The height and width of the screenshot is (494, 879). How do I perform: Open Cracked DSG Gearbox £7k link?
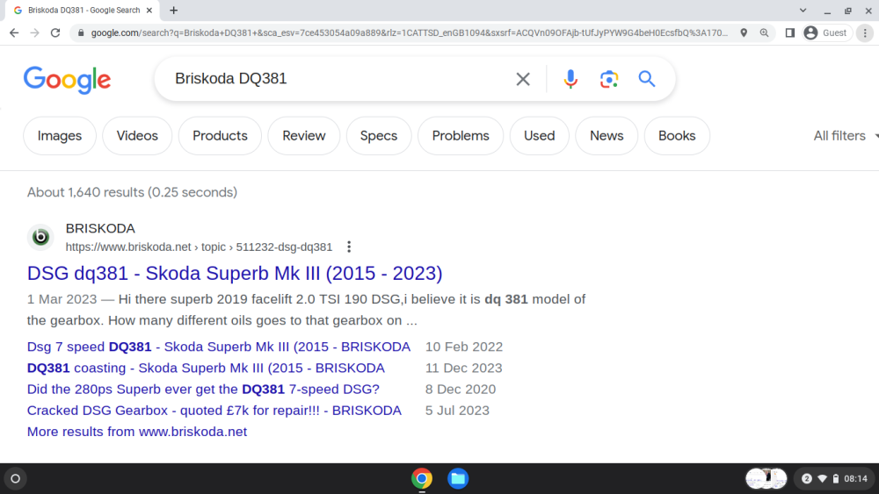(x=214, y=411)
